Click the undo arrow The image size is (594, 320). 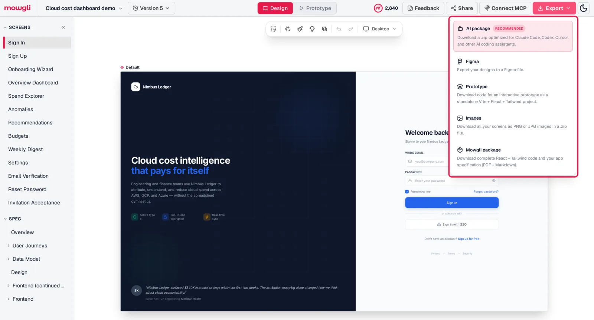pyautogui.click(x=339, y=29)
